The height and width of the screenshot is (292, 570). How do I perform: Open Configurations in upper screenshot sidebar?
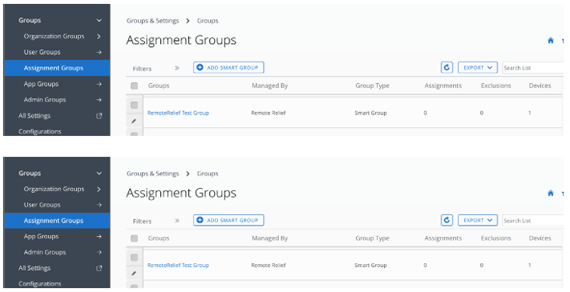coord(39,131)
